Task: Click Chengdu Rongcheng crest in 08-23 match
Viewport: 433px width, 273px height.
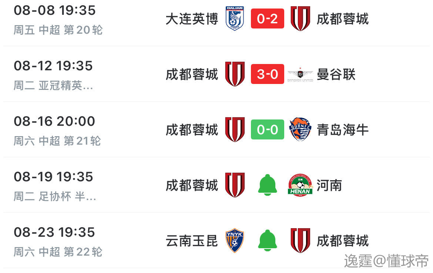Action: (300, 240)
